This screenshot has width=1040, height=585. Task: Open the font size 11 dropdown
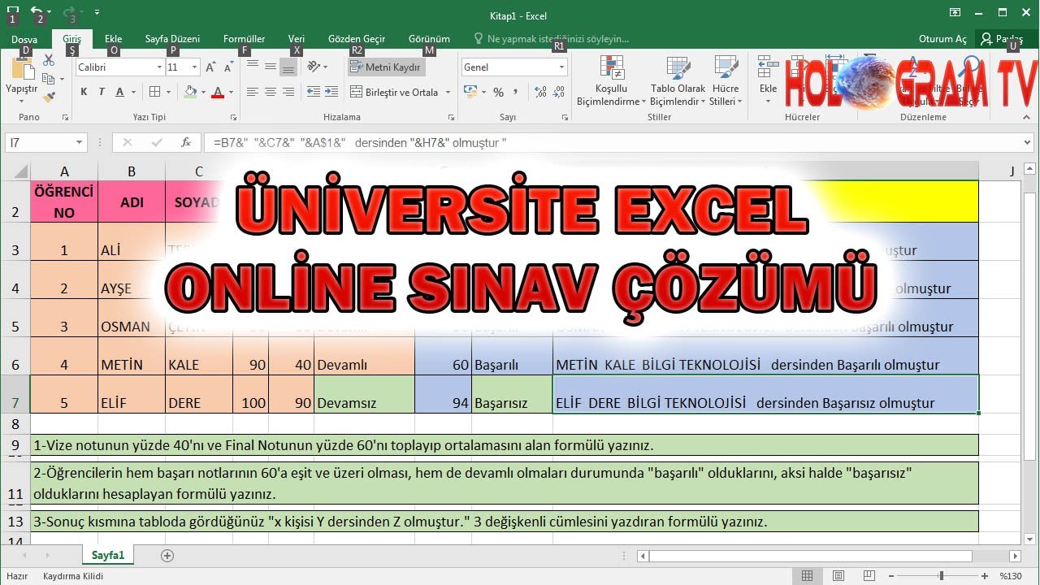(194, 67)
